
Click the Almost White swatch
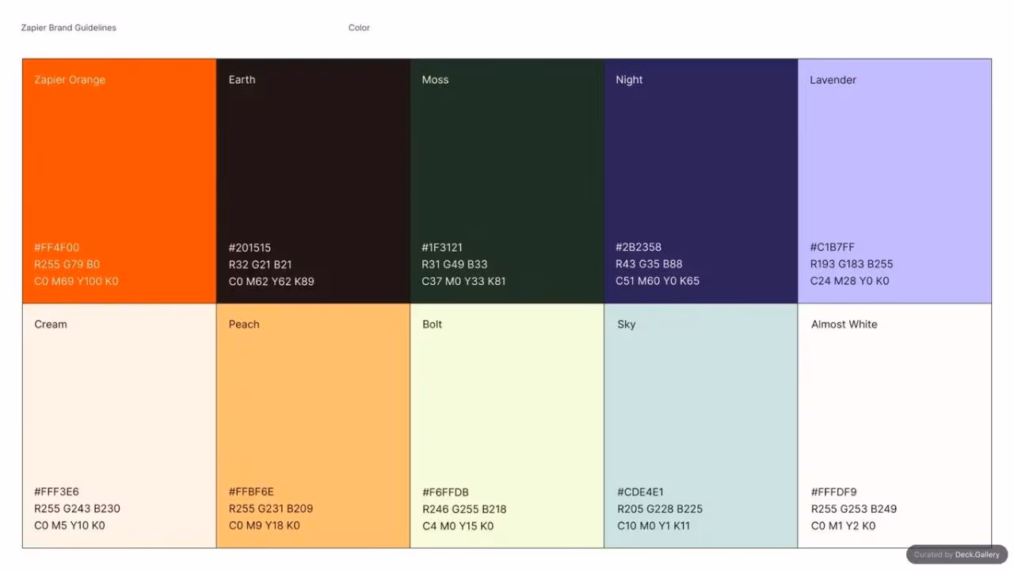(894, 426)
